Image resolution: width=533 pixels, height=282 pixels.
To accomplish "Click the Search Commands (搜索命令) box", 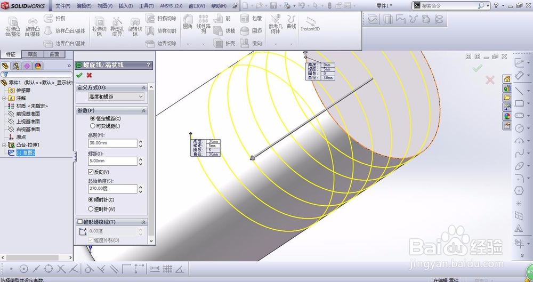I will click(x=449, y=5).
